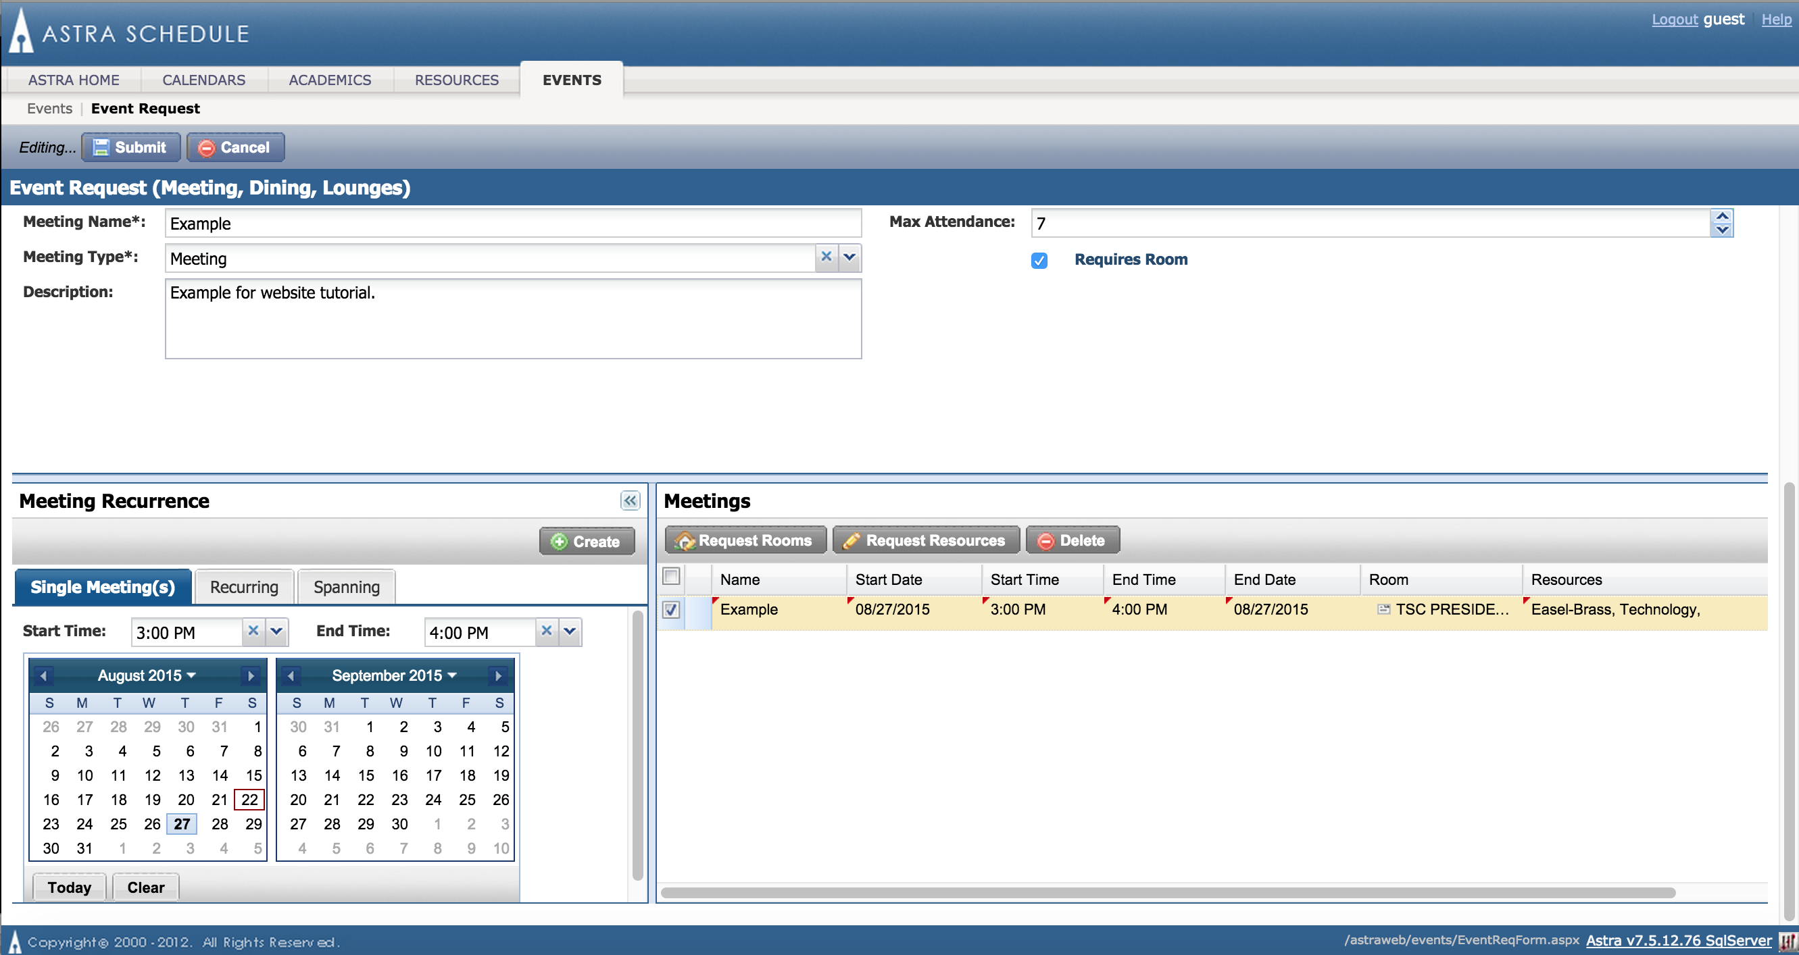1799x955 pixels.
Task: Click the Resources column header
Action: point(1645,579)
